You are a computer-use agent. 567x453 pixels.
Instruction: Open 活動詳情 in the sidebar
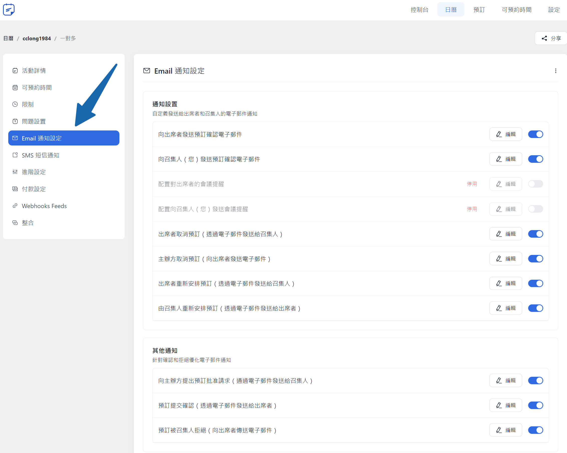point(34,71)
